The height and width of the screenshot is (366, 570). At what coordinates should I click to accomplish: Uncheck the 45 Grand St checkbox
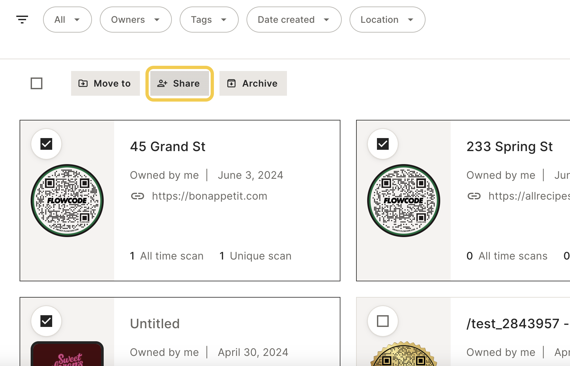[46, 144]
